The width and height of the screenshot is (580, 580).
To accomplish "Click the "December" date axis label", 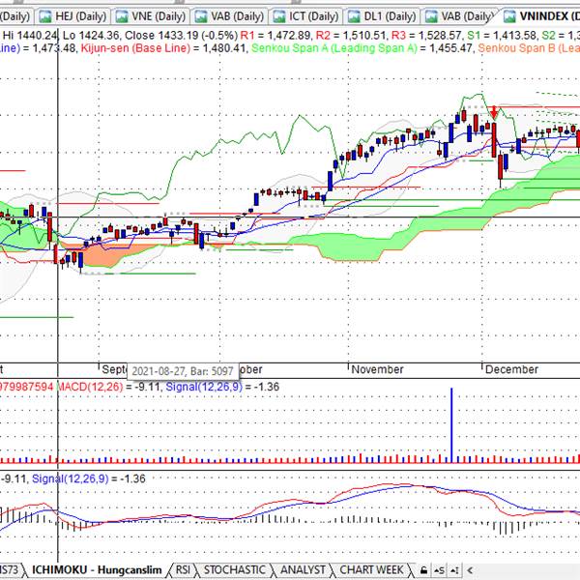I will click(511, 369).
